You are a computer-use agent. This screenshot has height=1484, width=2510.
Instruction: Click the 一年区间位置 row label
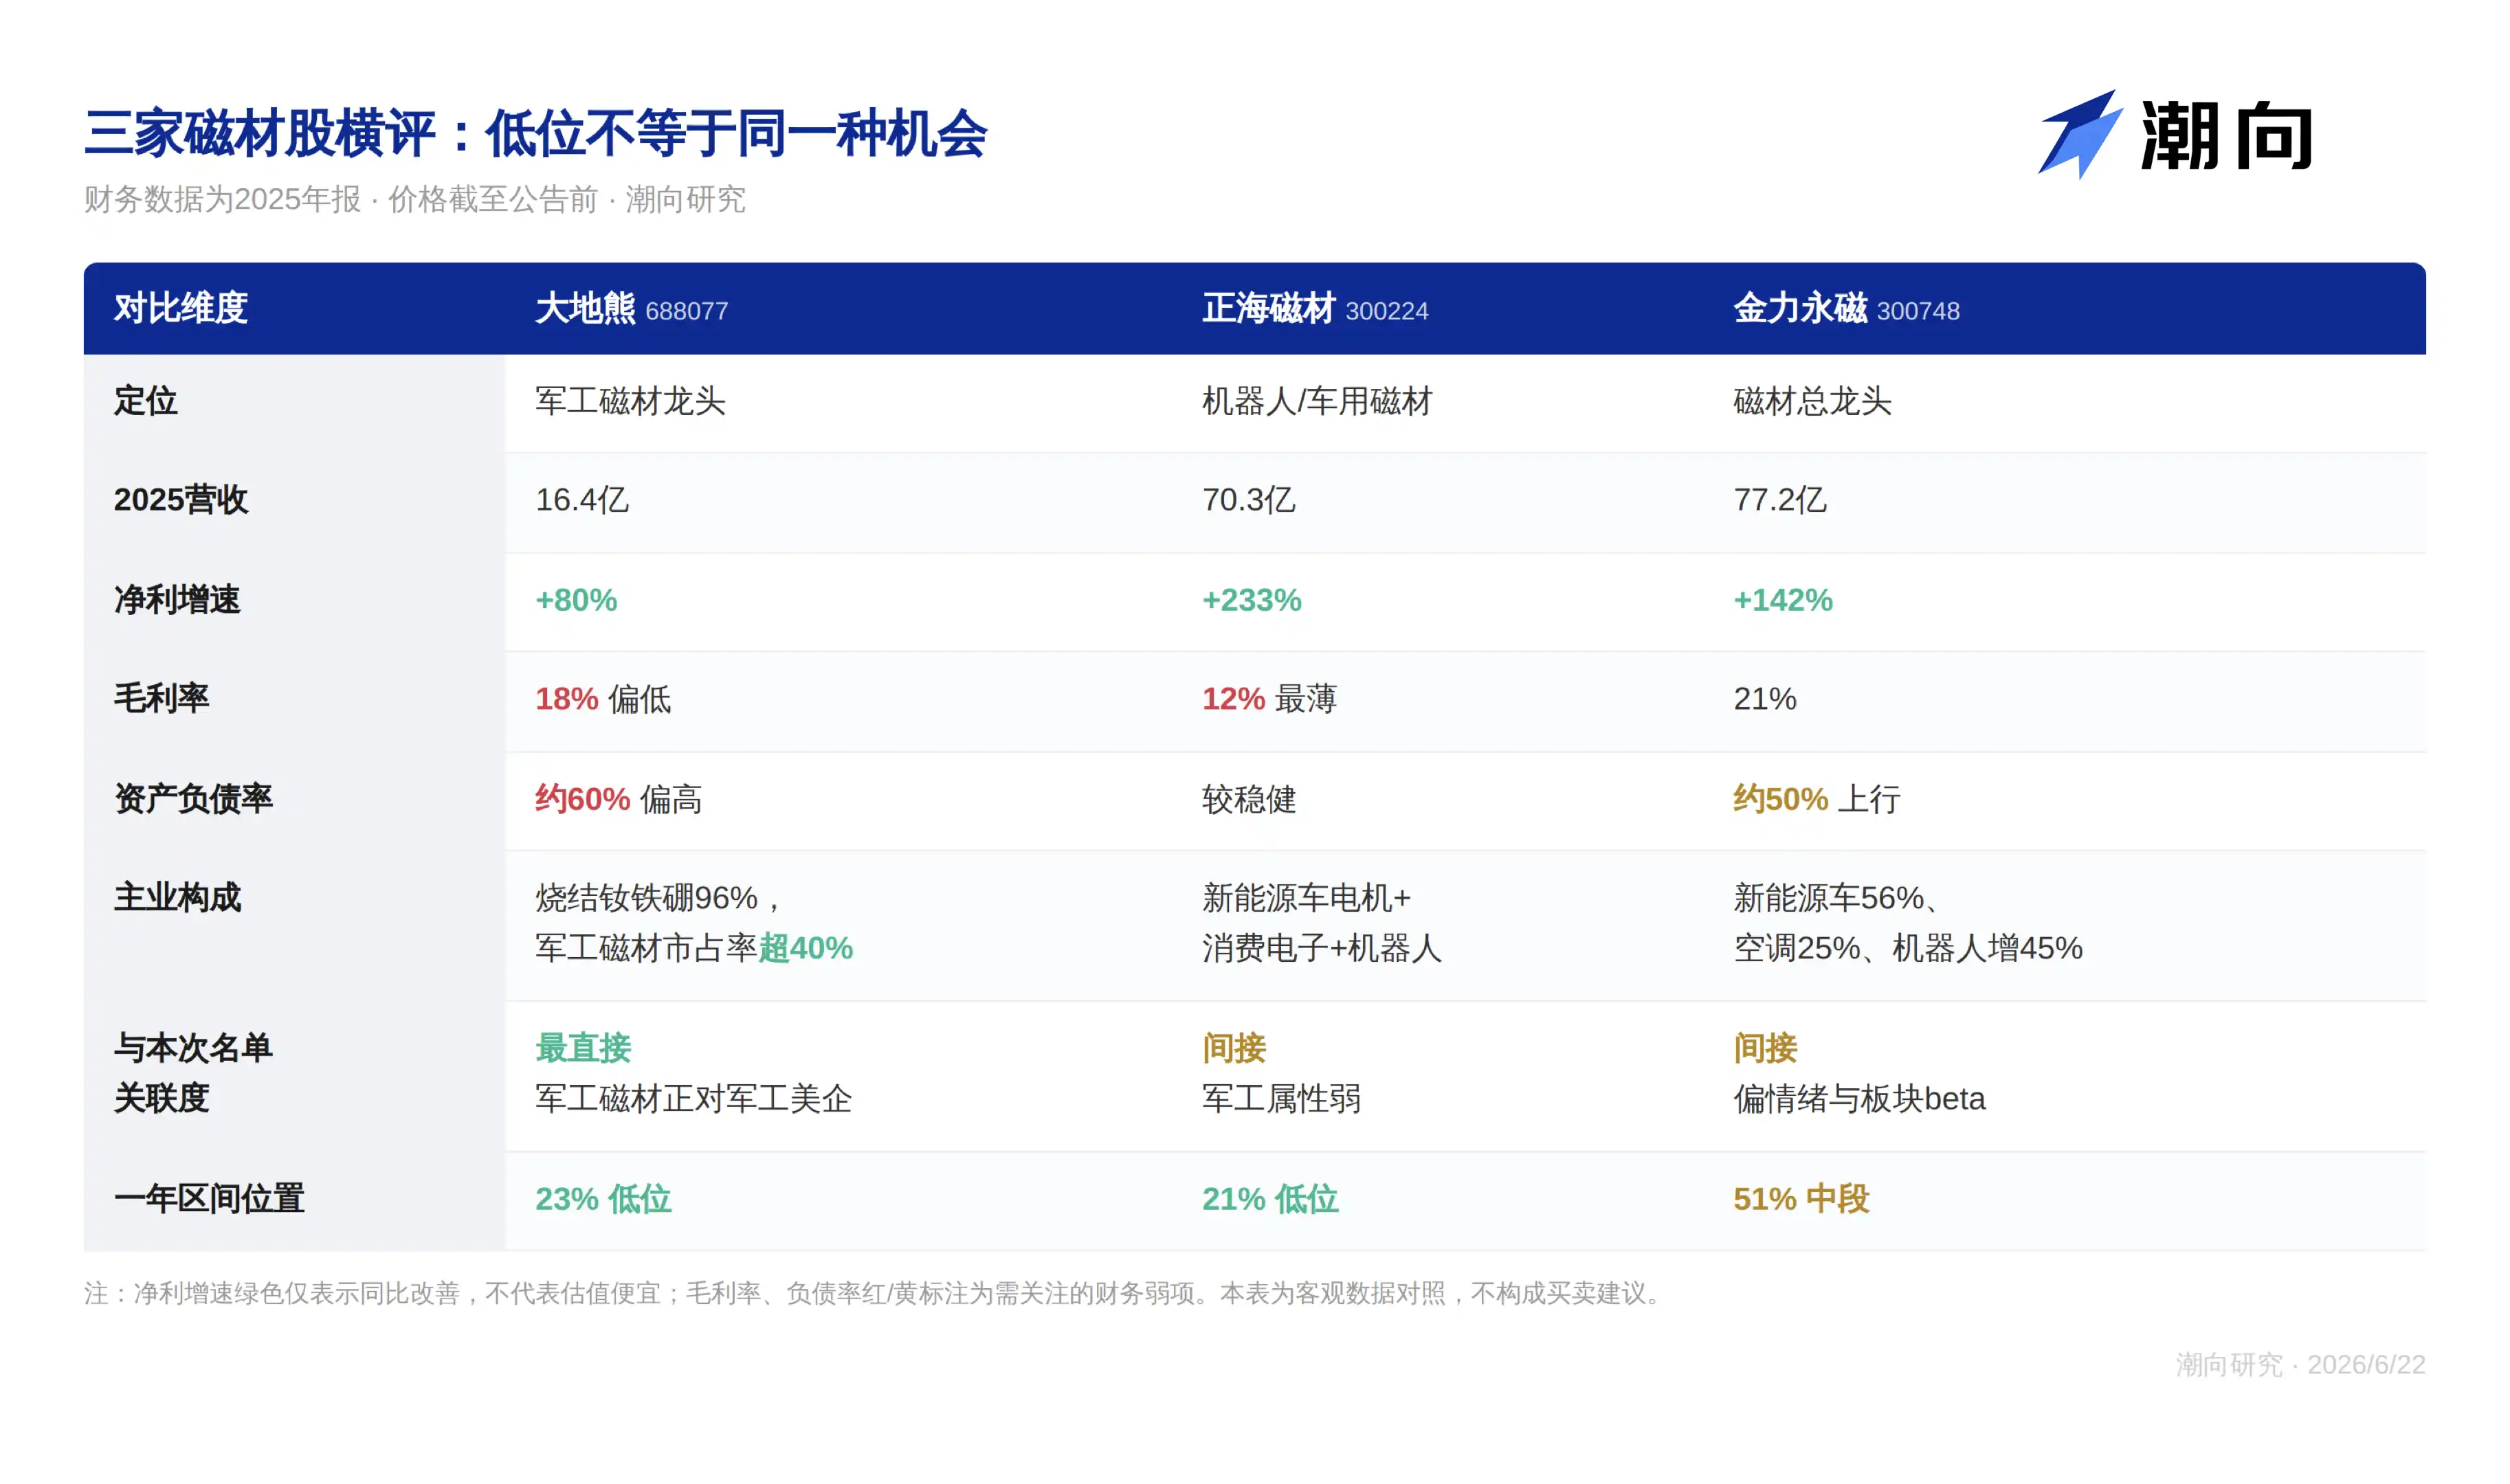click(x=209, y=1199)
